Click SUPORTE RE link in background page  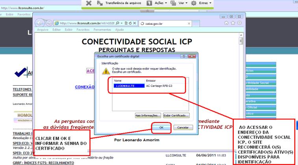[22, 95]
